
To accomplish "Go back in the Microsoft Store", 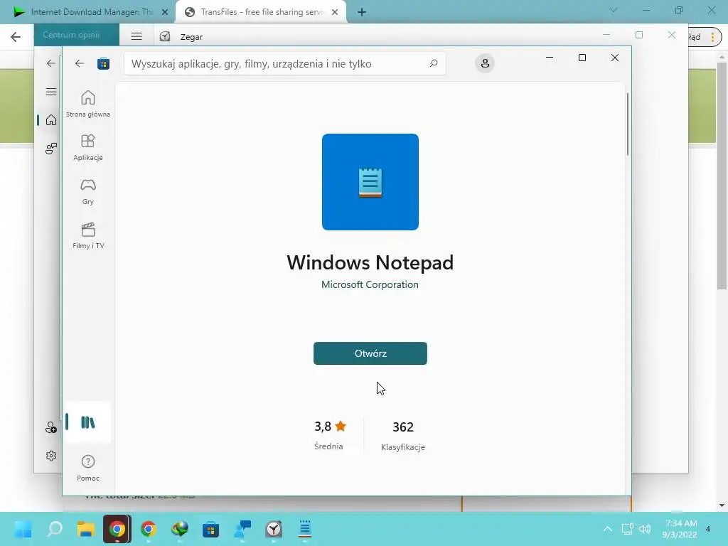I will coord(80,63).
